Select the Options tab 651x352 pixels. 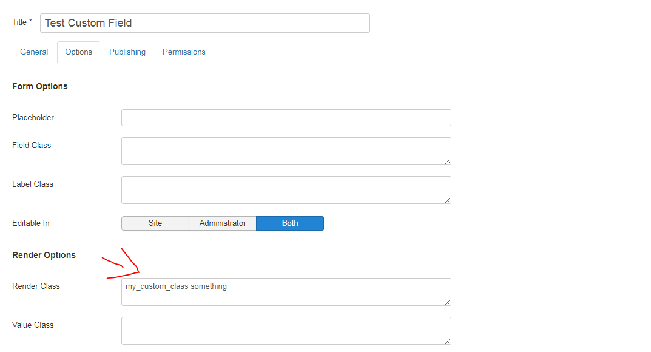point(79,52)
